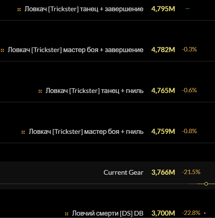Click the red dot next to -22.8%
This screenshot has height=218, width=215.
click(205, 213)
